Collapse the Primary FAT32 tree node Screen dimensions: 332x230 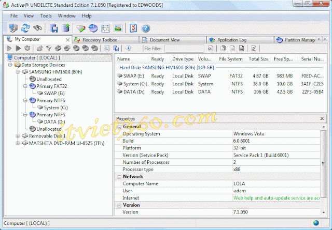coord(25,86)
